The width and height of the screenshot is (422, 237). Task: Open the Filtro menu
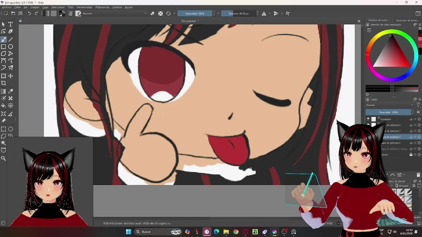point(71,7)
